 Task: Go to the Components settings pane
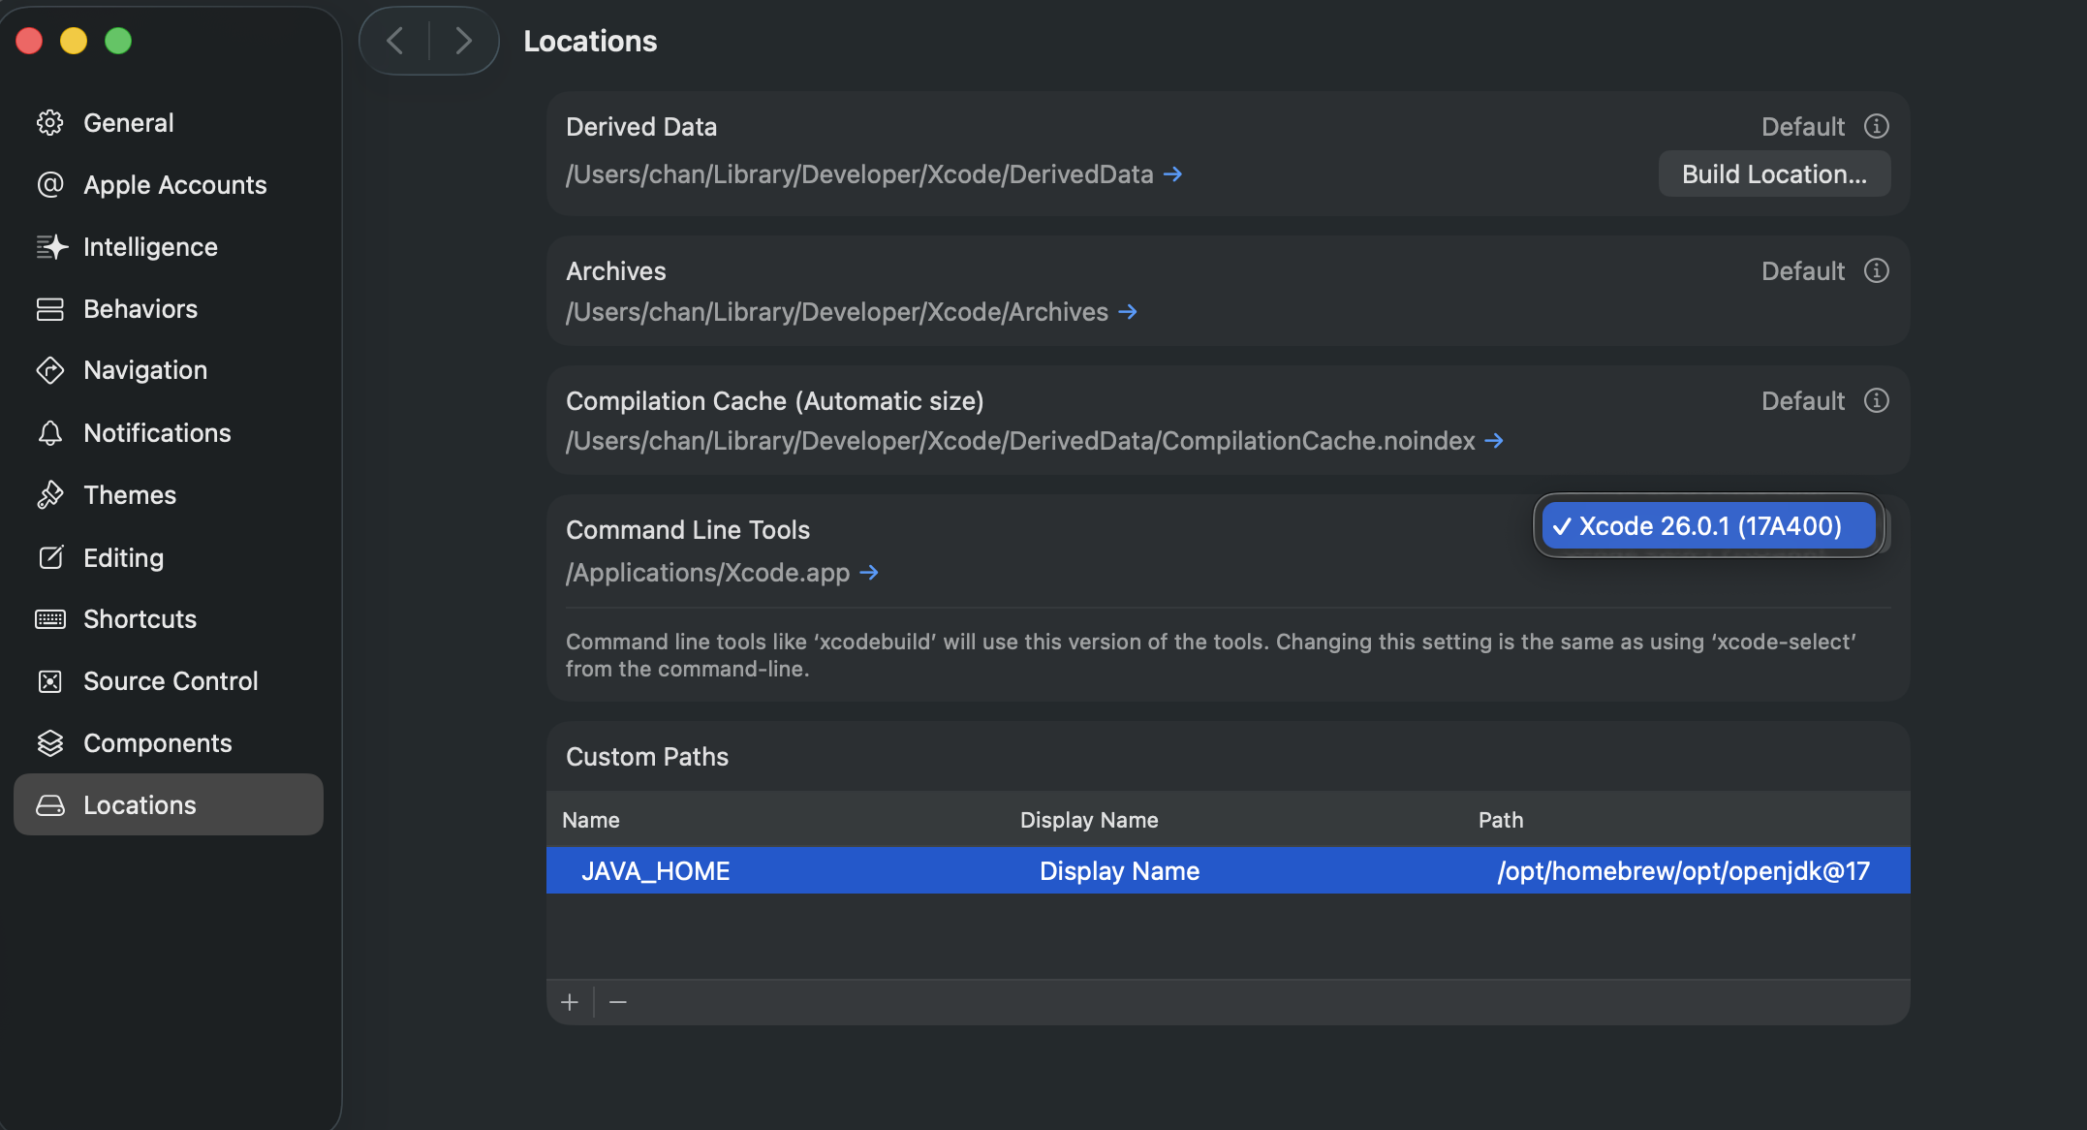tap(157, 743)
